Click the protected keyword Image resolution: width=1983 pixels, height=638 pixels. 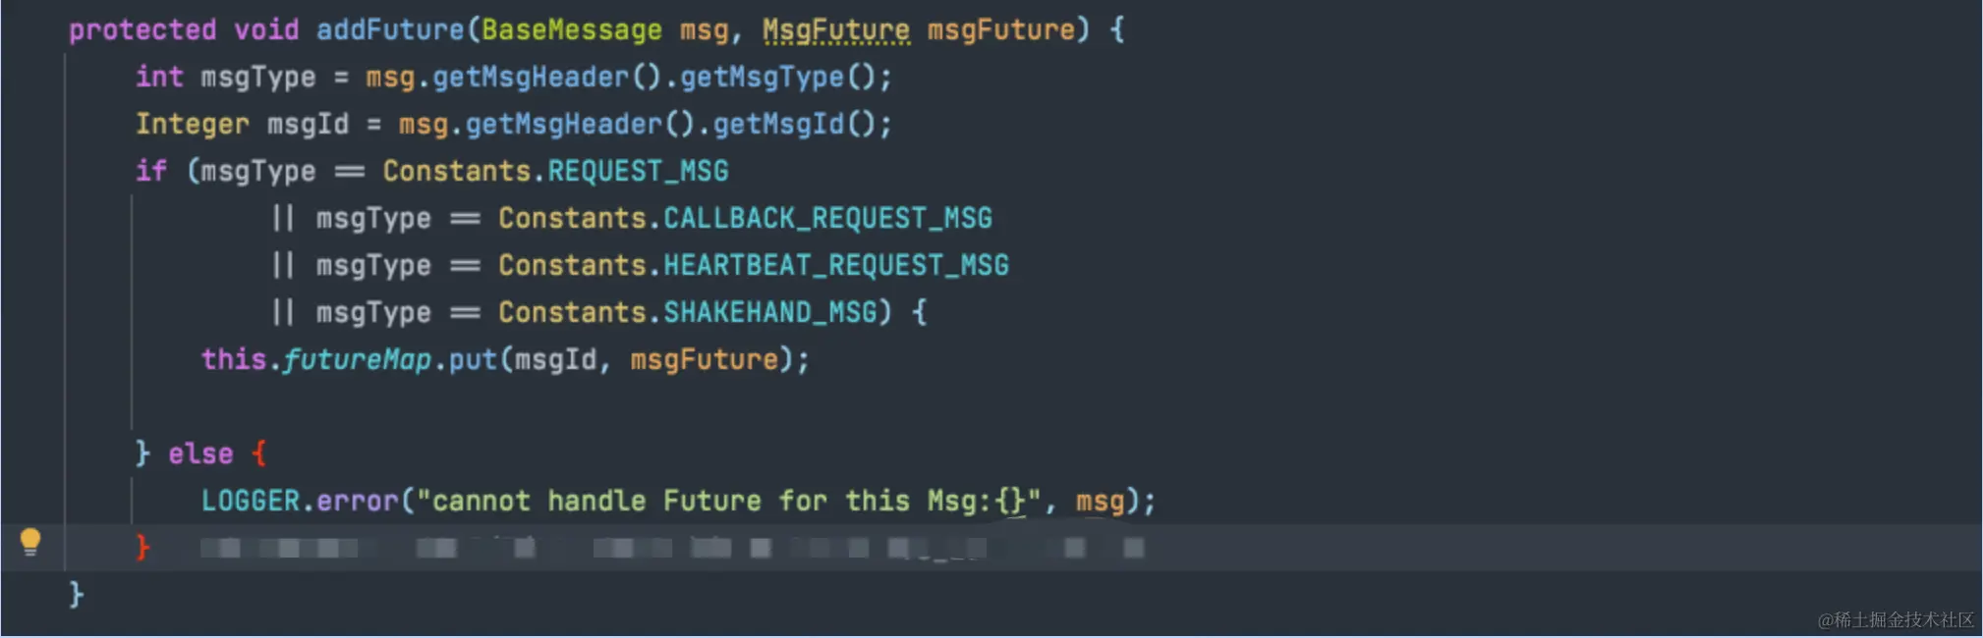142,29
